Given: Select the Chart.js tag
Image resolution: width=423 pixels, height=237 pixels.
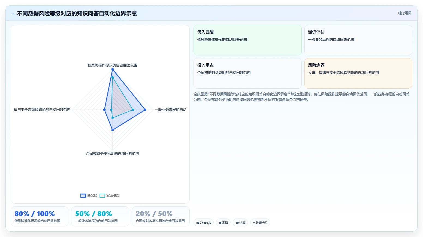Looking at the screenshot, I should [x=204, y=223].
